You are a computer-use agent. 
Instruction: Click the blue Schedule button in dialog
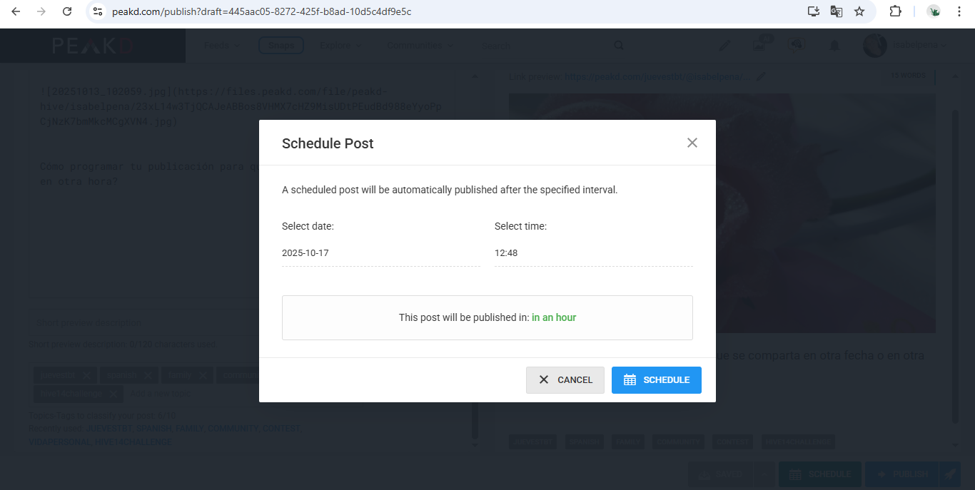(x=656, y=380)
